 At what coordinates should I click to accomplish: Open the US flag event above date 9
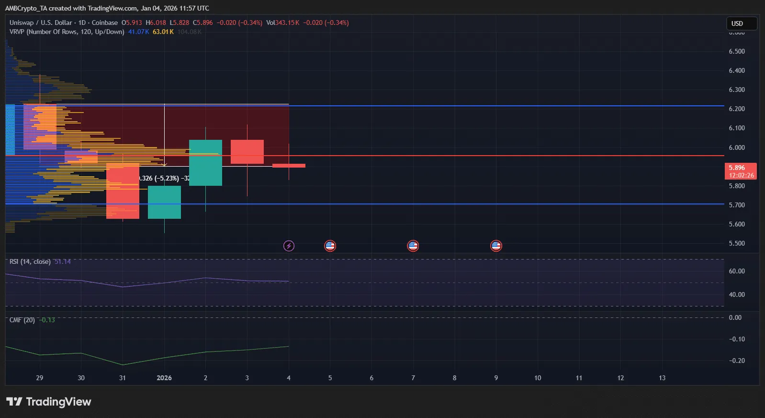496,246
